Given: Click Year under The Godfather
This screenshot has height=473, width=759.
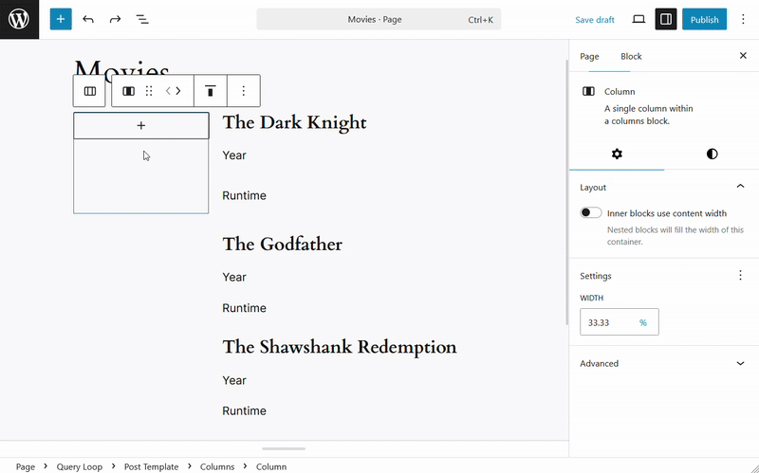Looking at the screenshot, I should click(x=234, y=277).
